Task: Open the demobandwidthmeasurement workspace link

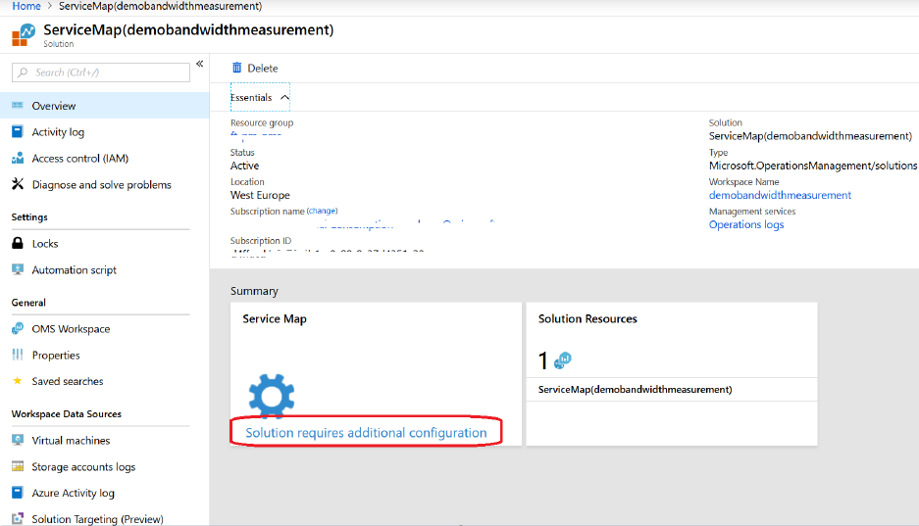Action: [x=780, y=195]
